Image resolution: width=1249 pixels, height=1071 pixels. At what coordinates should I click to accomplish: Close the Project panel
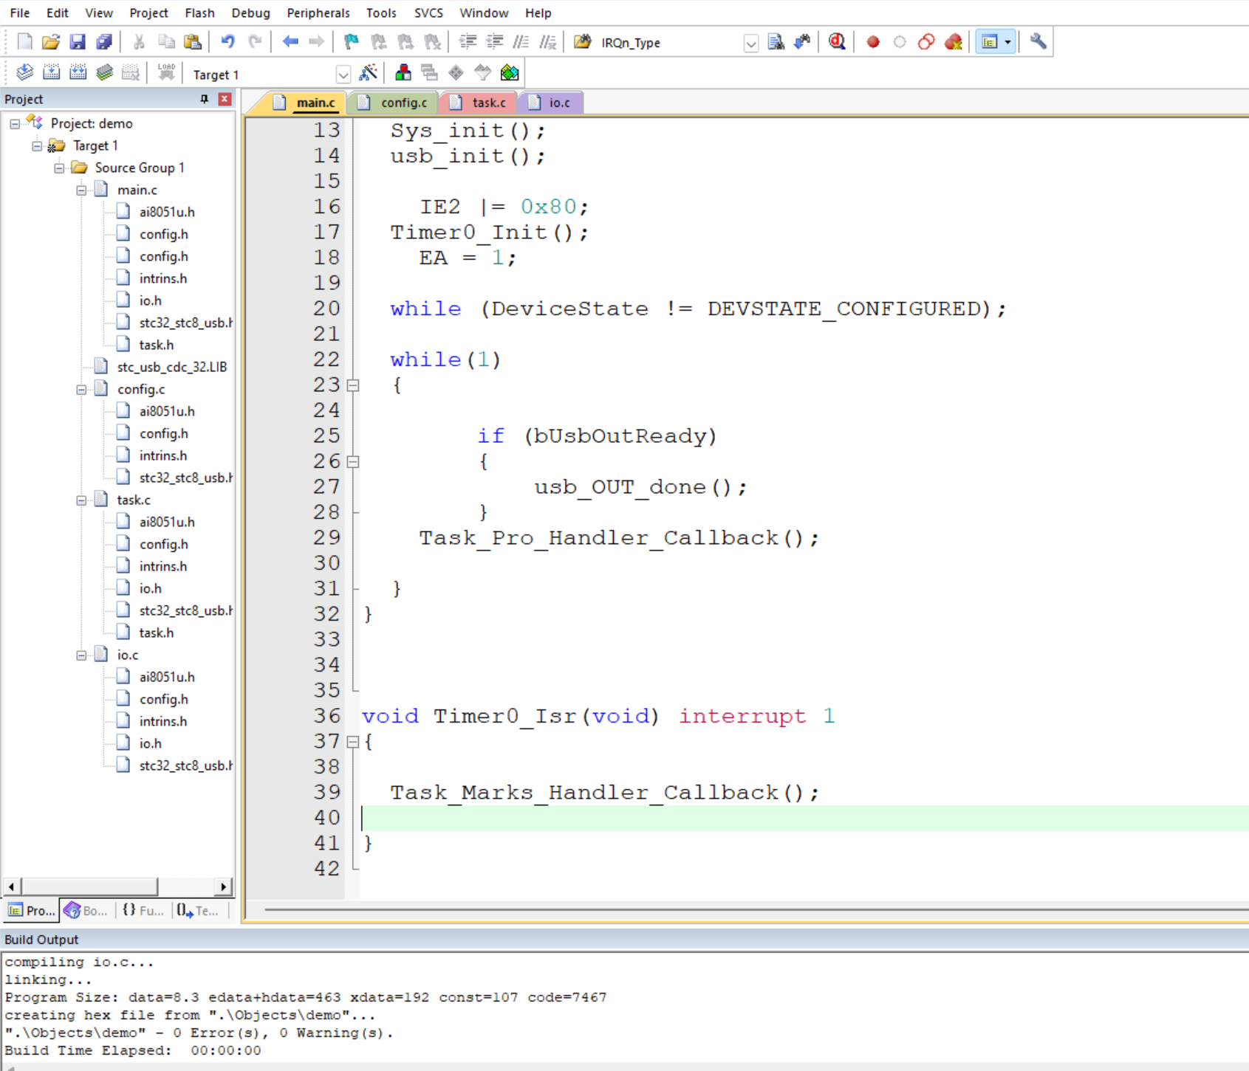225,99
